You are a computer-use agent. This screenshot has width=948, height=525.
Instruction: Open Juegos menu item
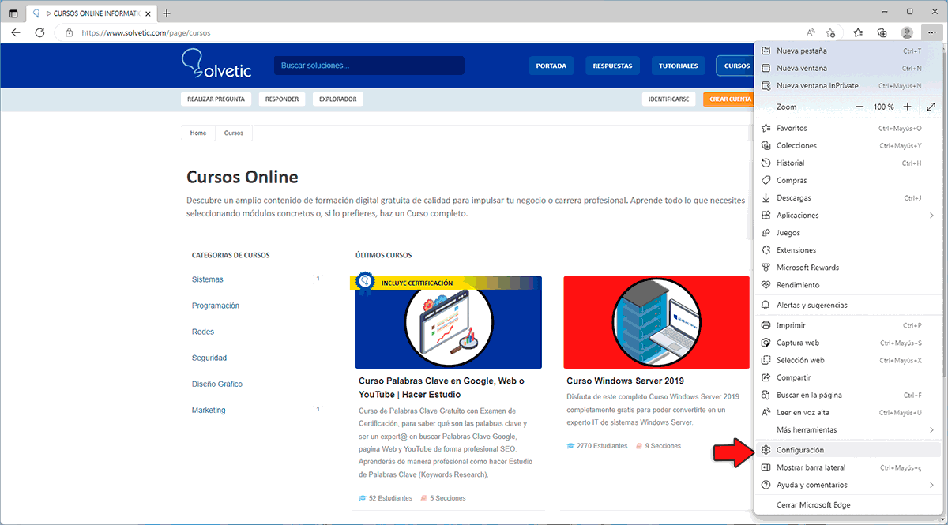tap(848, 232)
